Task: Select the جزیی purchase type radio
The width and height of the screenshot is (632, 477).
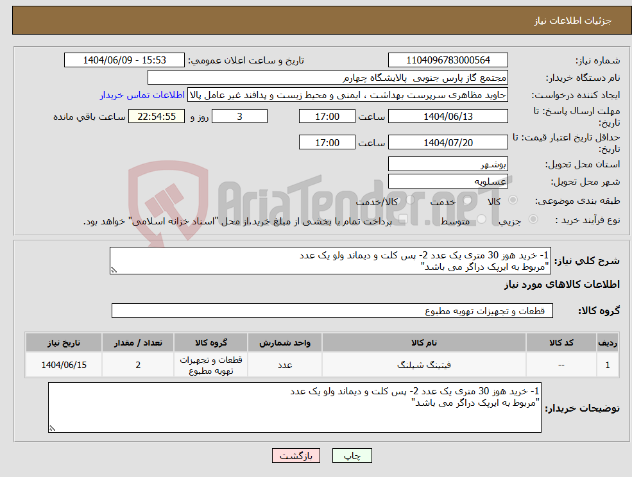Action: pyautogui.click(x=533, y=219)
